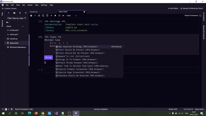This screenshot has height=116, width=206.
Task: Launch Microsoft Edge from the taskbar
Action: pyautogui.click(x=29, y=113)
